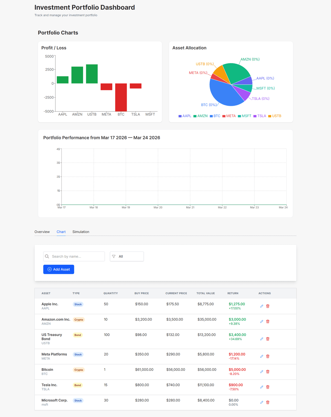Edit the Bitcoin asset
Screen dimensions: 331x417
pyautogui.click(x=262, y=372)
